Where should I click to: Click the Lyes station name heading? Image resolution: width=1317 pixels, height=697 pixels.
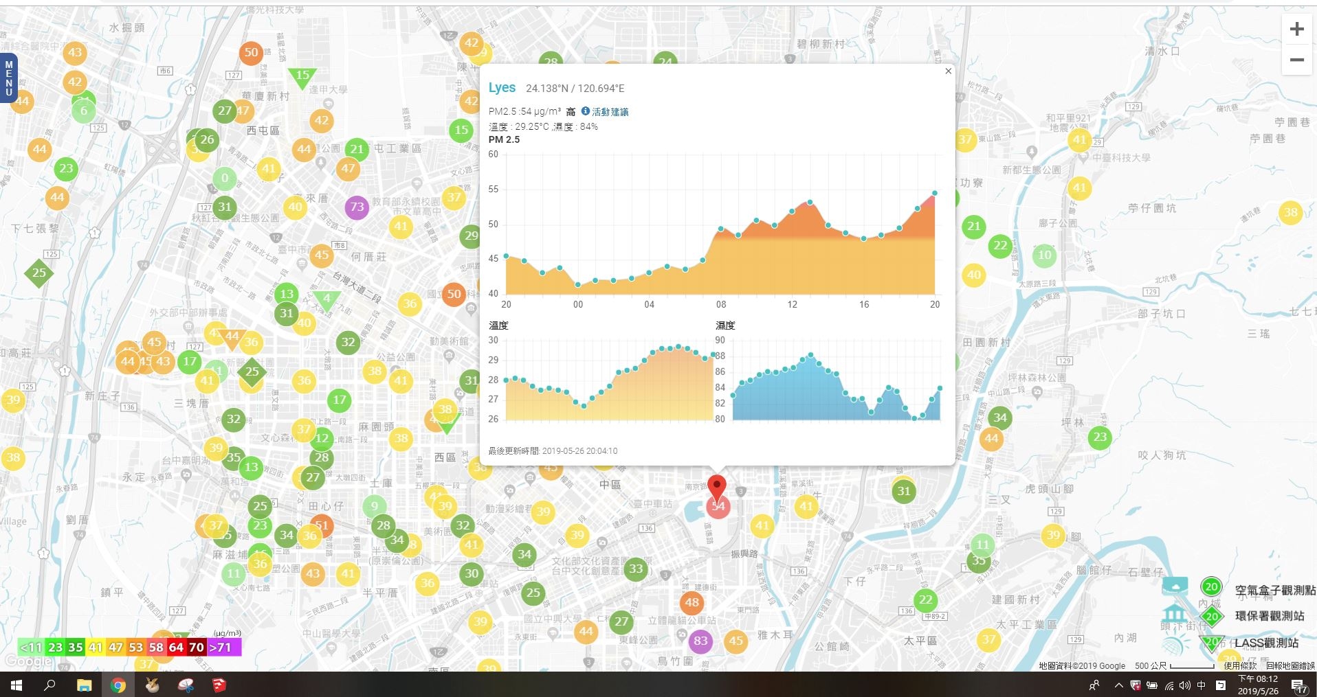pos(502,87)
